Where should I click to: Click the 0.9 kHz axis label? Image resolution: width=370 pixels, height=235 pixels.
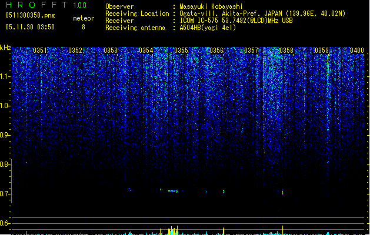pos(5,135)
